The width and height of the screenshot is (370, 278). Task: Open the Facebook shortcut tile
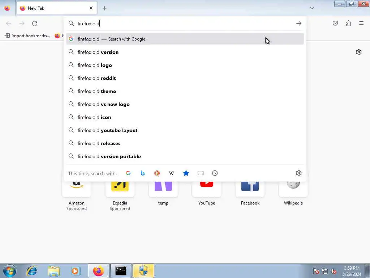click(x=250, y=194)
